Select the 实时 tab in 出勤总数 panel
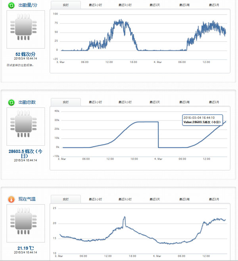This screenshot has height=261, width=238. pyautogui.click(x=66, y=102)
